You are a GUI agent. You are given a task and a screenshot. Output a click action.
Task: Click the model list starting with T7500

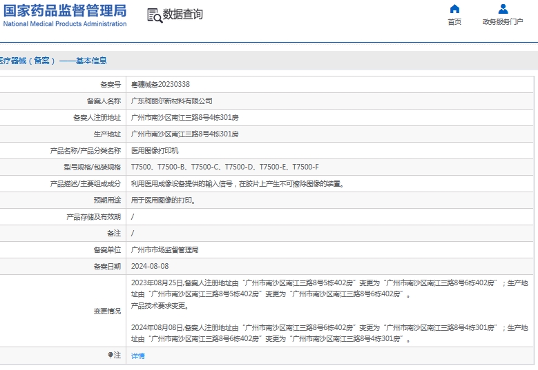click(224, 167)
